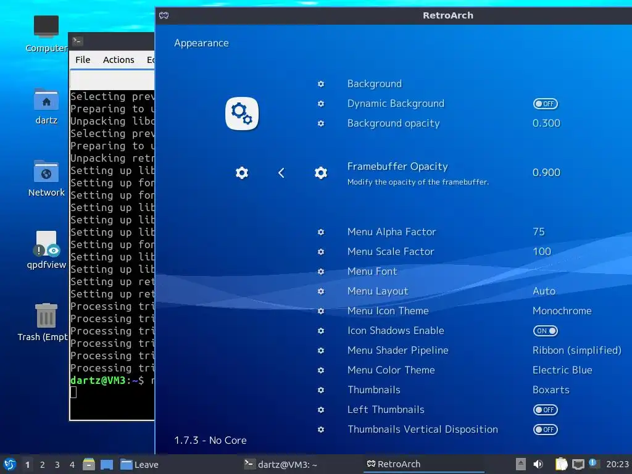Click gear icon beside Menu Icon Theme
632x474 pixels.
click(x=321, y=311)
